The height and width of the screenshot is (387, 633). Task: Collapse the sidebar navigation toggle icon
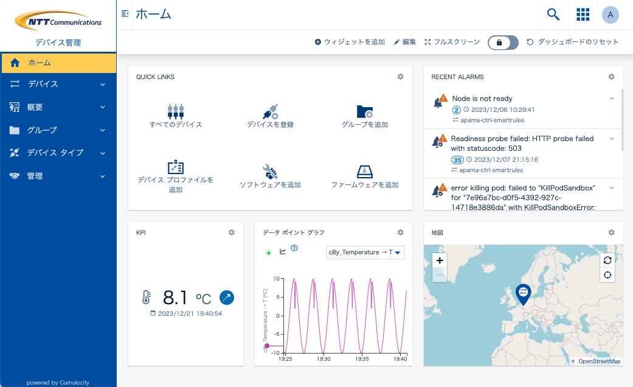coord(125,14)
